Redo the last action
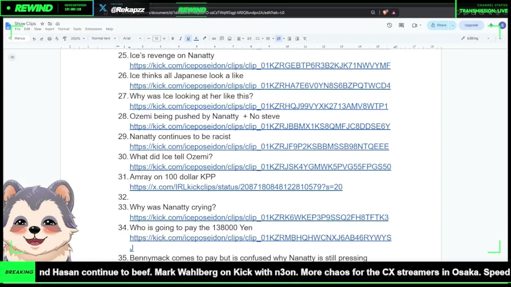This screenshot has height=287, width=511. [42, 39]
